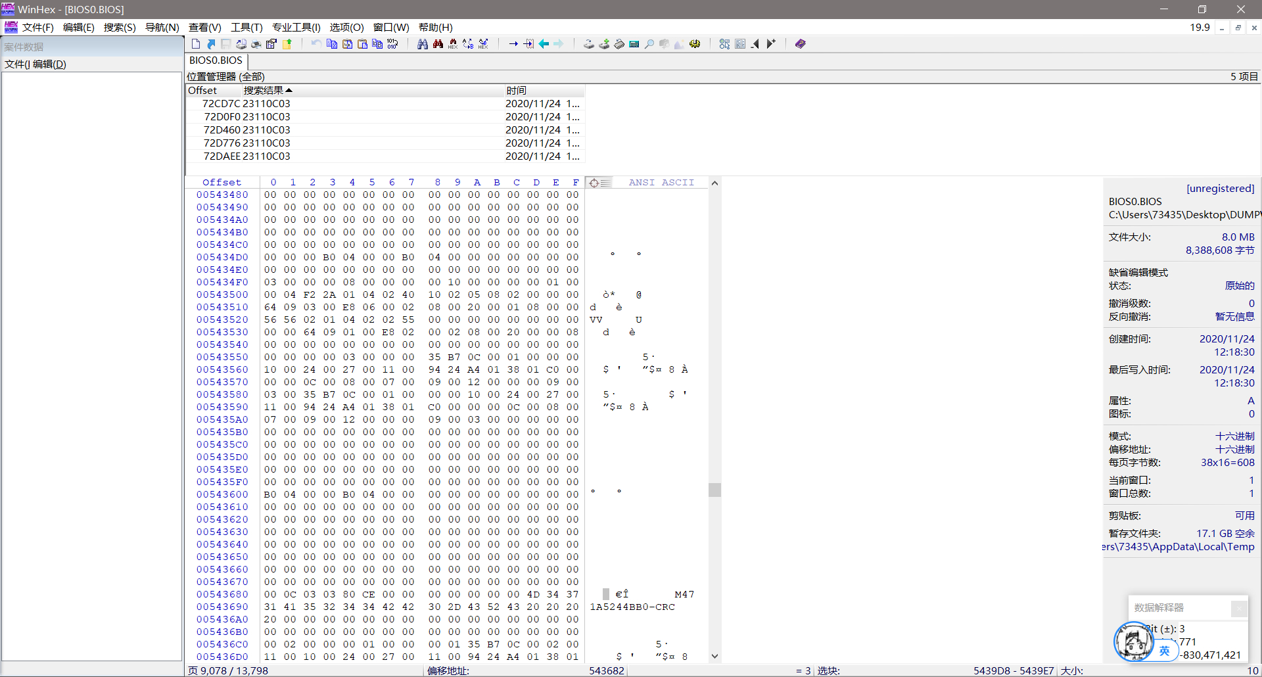The width and height of the screenshot is (1262, 677).
Task: Click the Open Disk icon
Action: [x=589, y=44]
